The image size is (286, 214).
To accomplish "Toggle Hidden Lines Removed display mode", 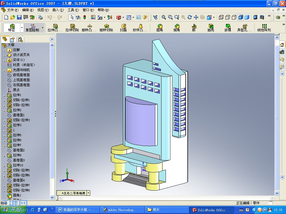I will pos(234,17).
